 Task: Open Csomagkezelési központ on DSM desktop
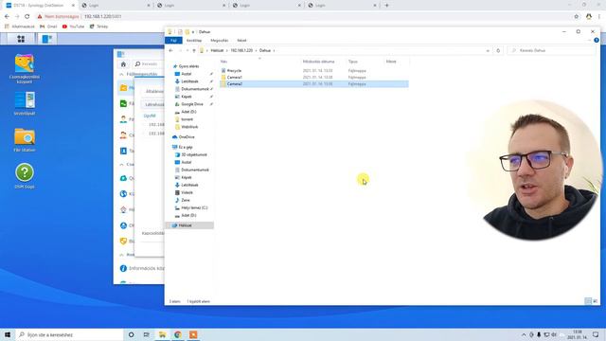pos(24,68)
